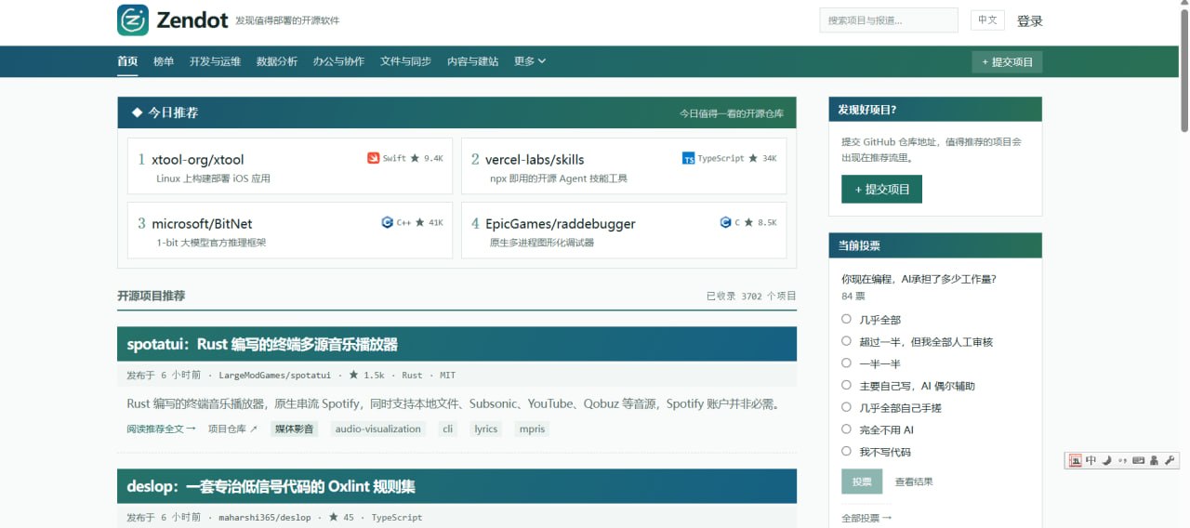
Task: Open the EpicGames/raddebugger project link
Action: (x=560, y=223)
